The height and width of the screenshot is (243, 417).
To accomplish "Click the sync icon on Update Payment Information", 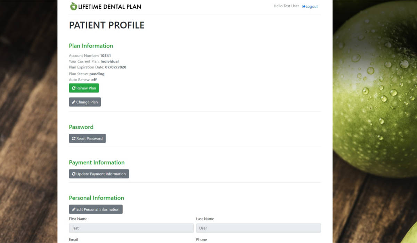I will click(x=74, y=174).
